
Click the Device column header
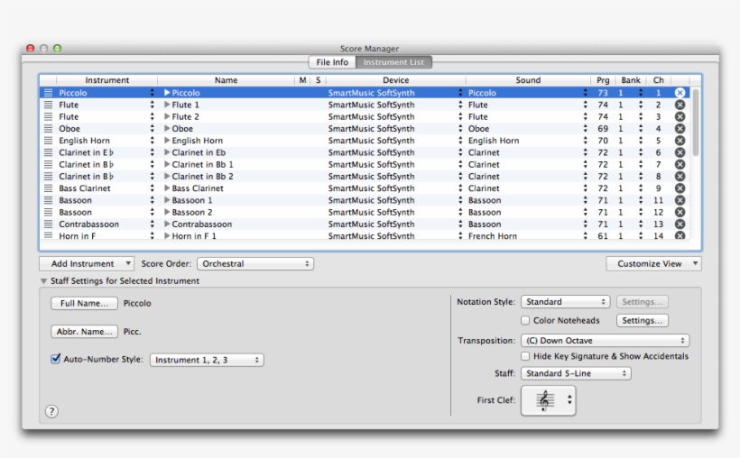(395, 80)
